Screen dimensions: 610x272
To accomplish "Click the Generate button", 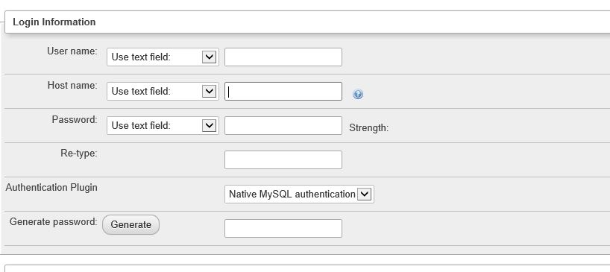I will click(x=131, y=224).
